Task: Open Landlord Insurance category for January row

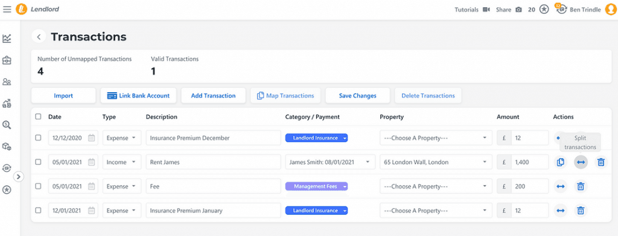Action: (x=316, y=211)
